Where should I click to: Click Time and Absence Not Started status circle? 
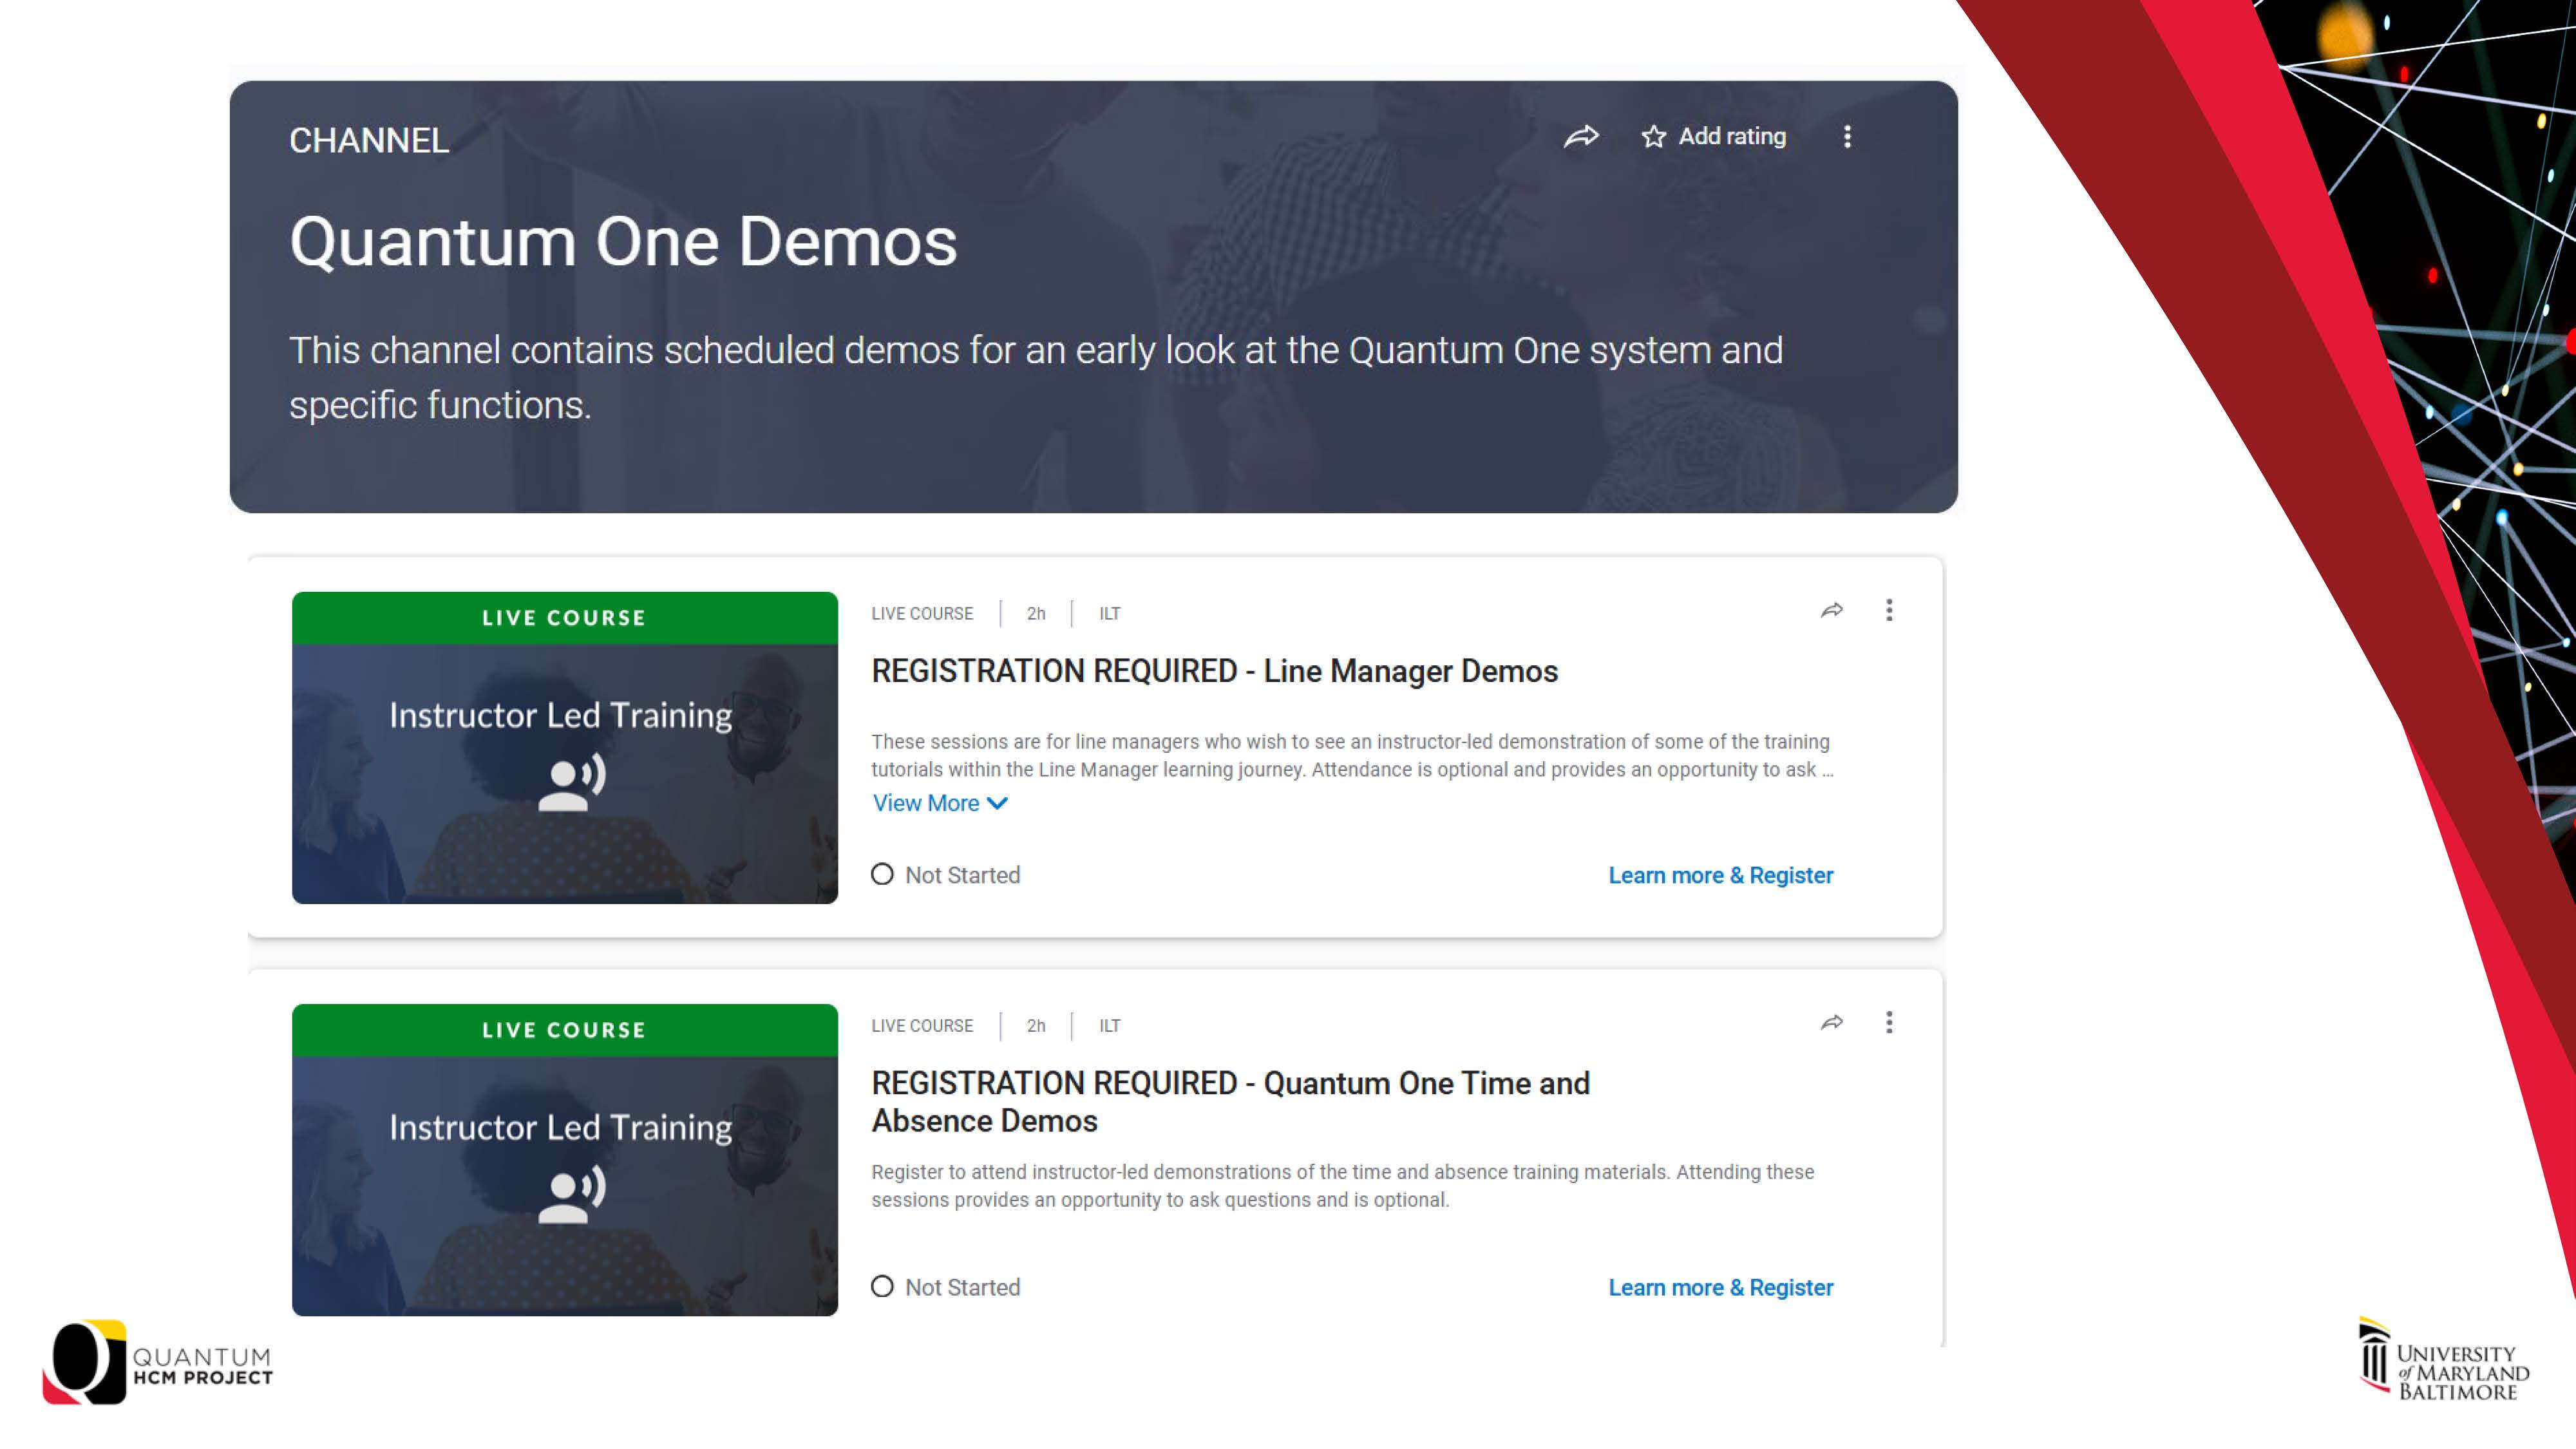(x=882, y=1287)
